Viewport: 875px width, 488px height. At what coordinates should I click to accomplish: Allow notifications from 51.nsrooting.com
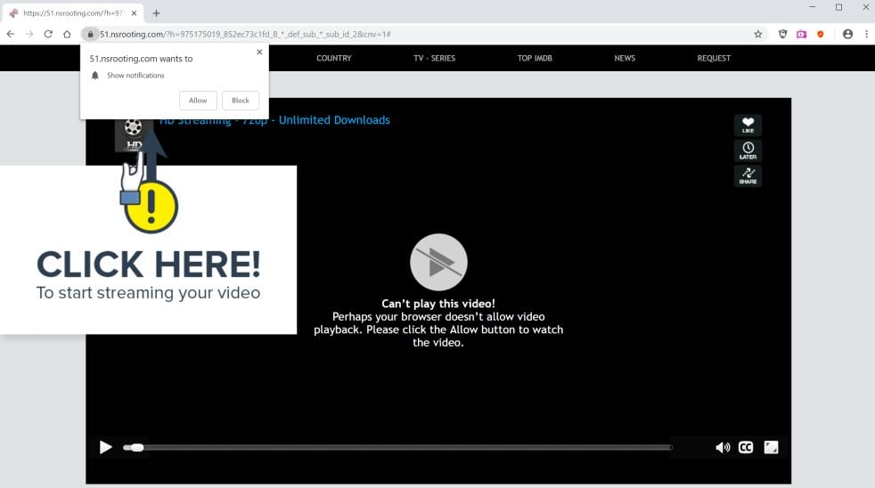click(x=198, y=101)
